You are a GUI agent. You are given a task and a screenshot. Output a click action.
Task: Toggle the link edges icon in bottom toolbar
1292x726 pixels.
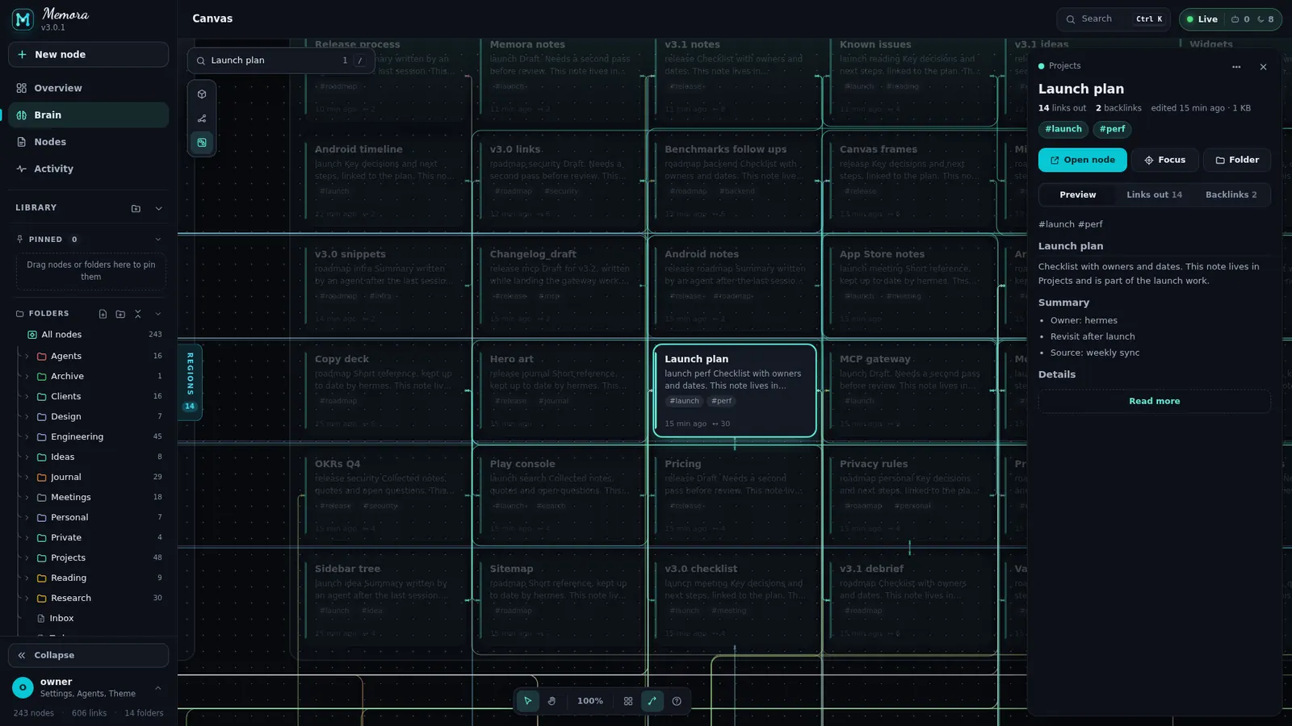652,701
